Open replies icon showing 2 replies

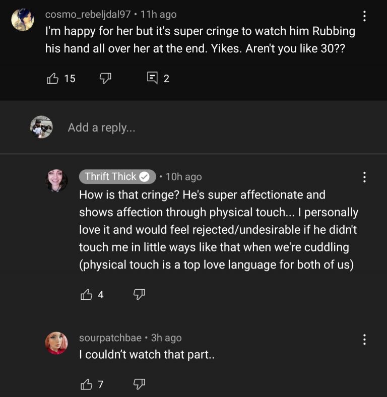(152, 78)
